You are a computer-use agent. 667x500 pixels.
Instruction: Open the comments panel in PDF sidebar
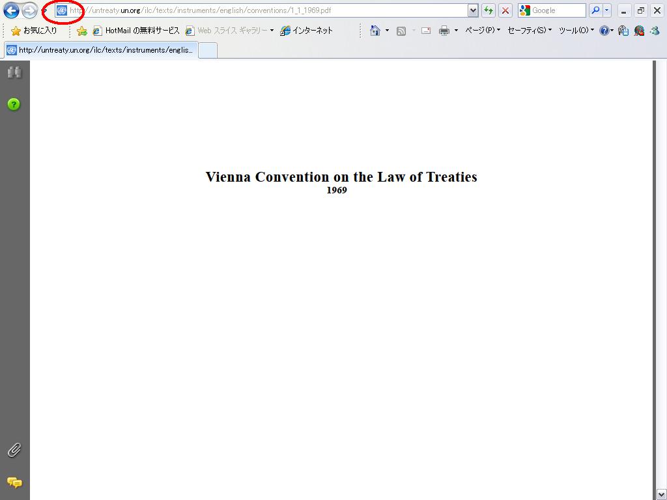click(x=14, y=482)
